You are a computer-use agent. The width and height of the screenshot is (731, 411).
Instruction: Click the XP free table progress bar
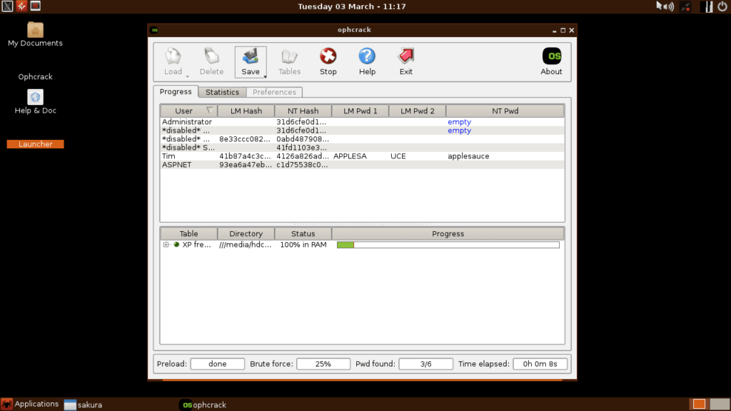(x=448, y=245)
